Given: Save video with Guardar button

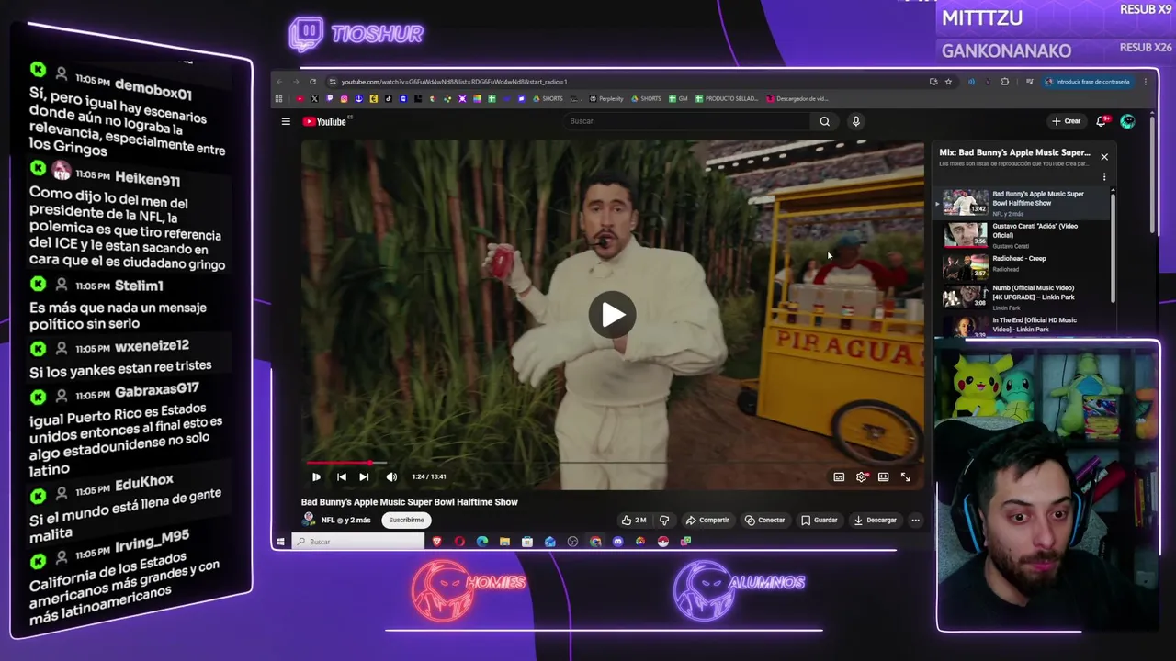Looking at the screenshot, I should [819, 521].
